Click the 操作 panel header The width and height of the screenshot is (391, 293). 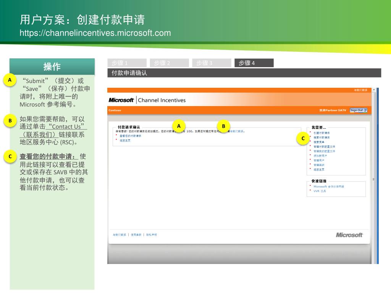[52, 66]
